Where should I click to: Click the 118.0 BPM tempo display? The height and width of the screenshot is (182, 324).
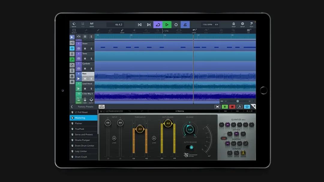207,25
